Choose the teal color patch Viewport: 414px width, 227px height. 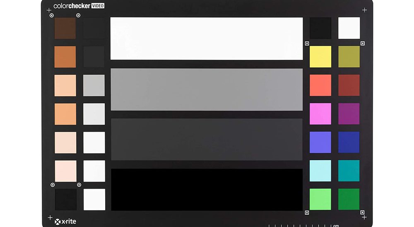(x=349, y=170)
